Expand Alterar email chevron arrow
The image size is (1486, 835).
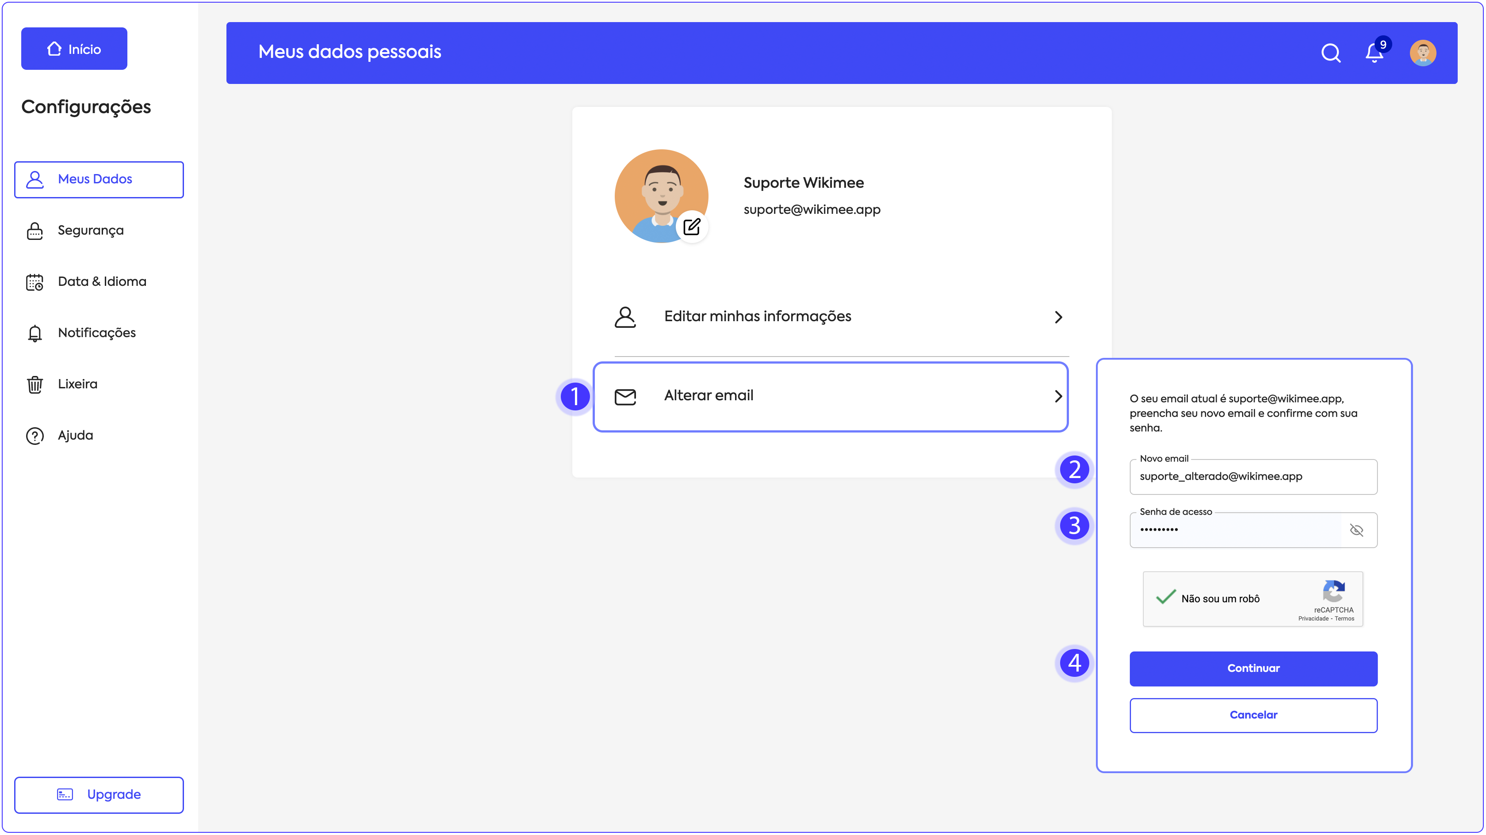(x=1058, y=396)
